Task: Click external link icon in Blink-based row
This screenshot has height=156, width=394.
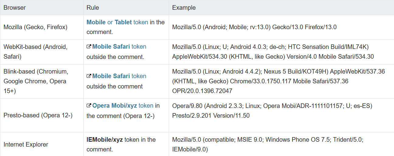Action: (89, 76)
